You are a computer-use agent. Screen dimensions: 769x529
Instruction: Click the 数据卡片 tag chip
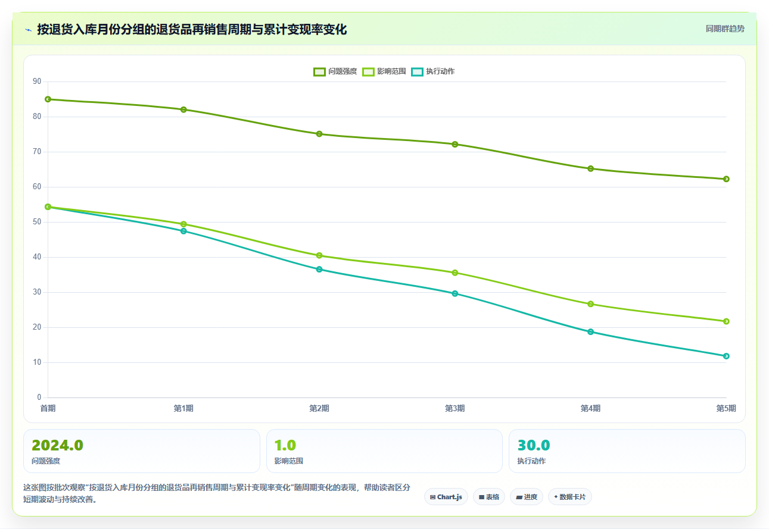[569, 497]
